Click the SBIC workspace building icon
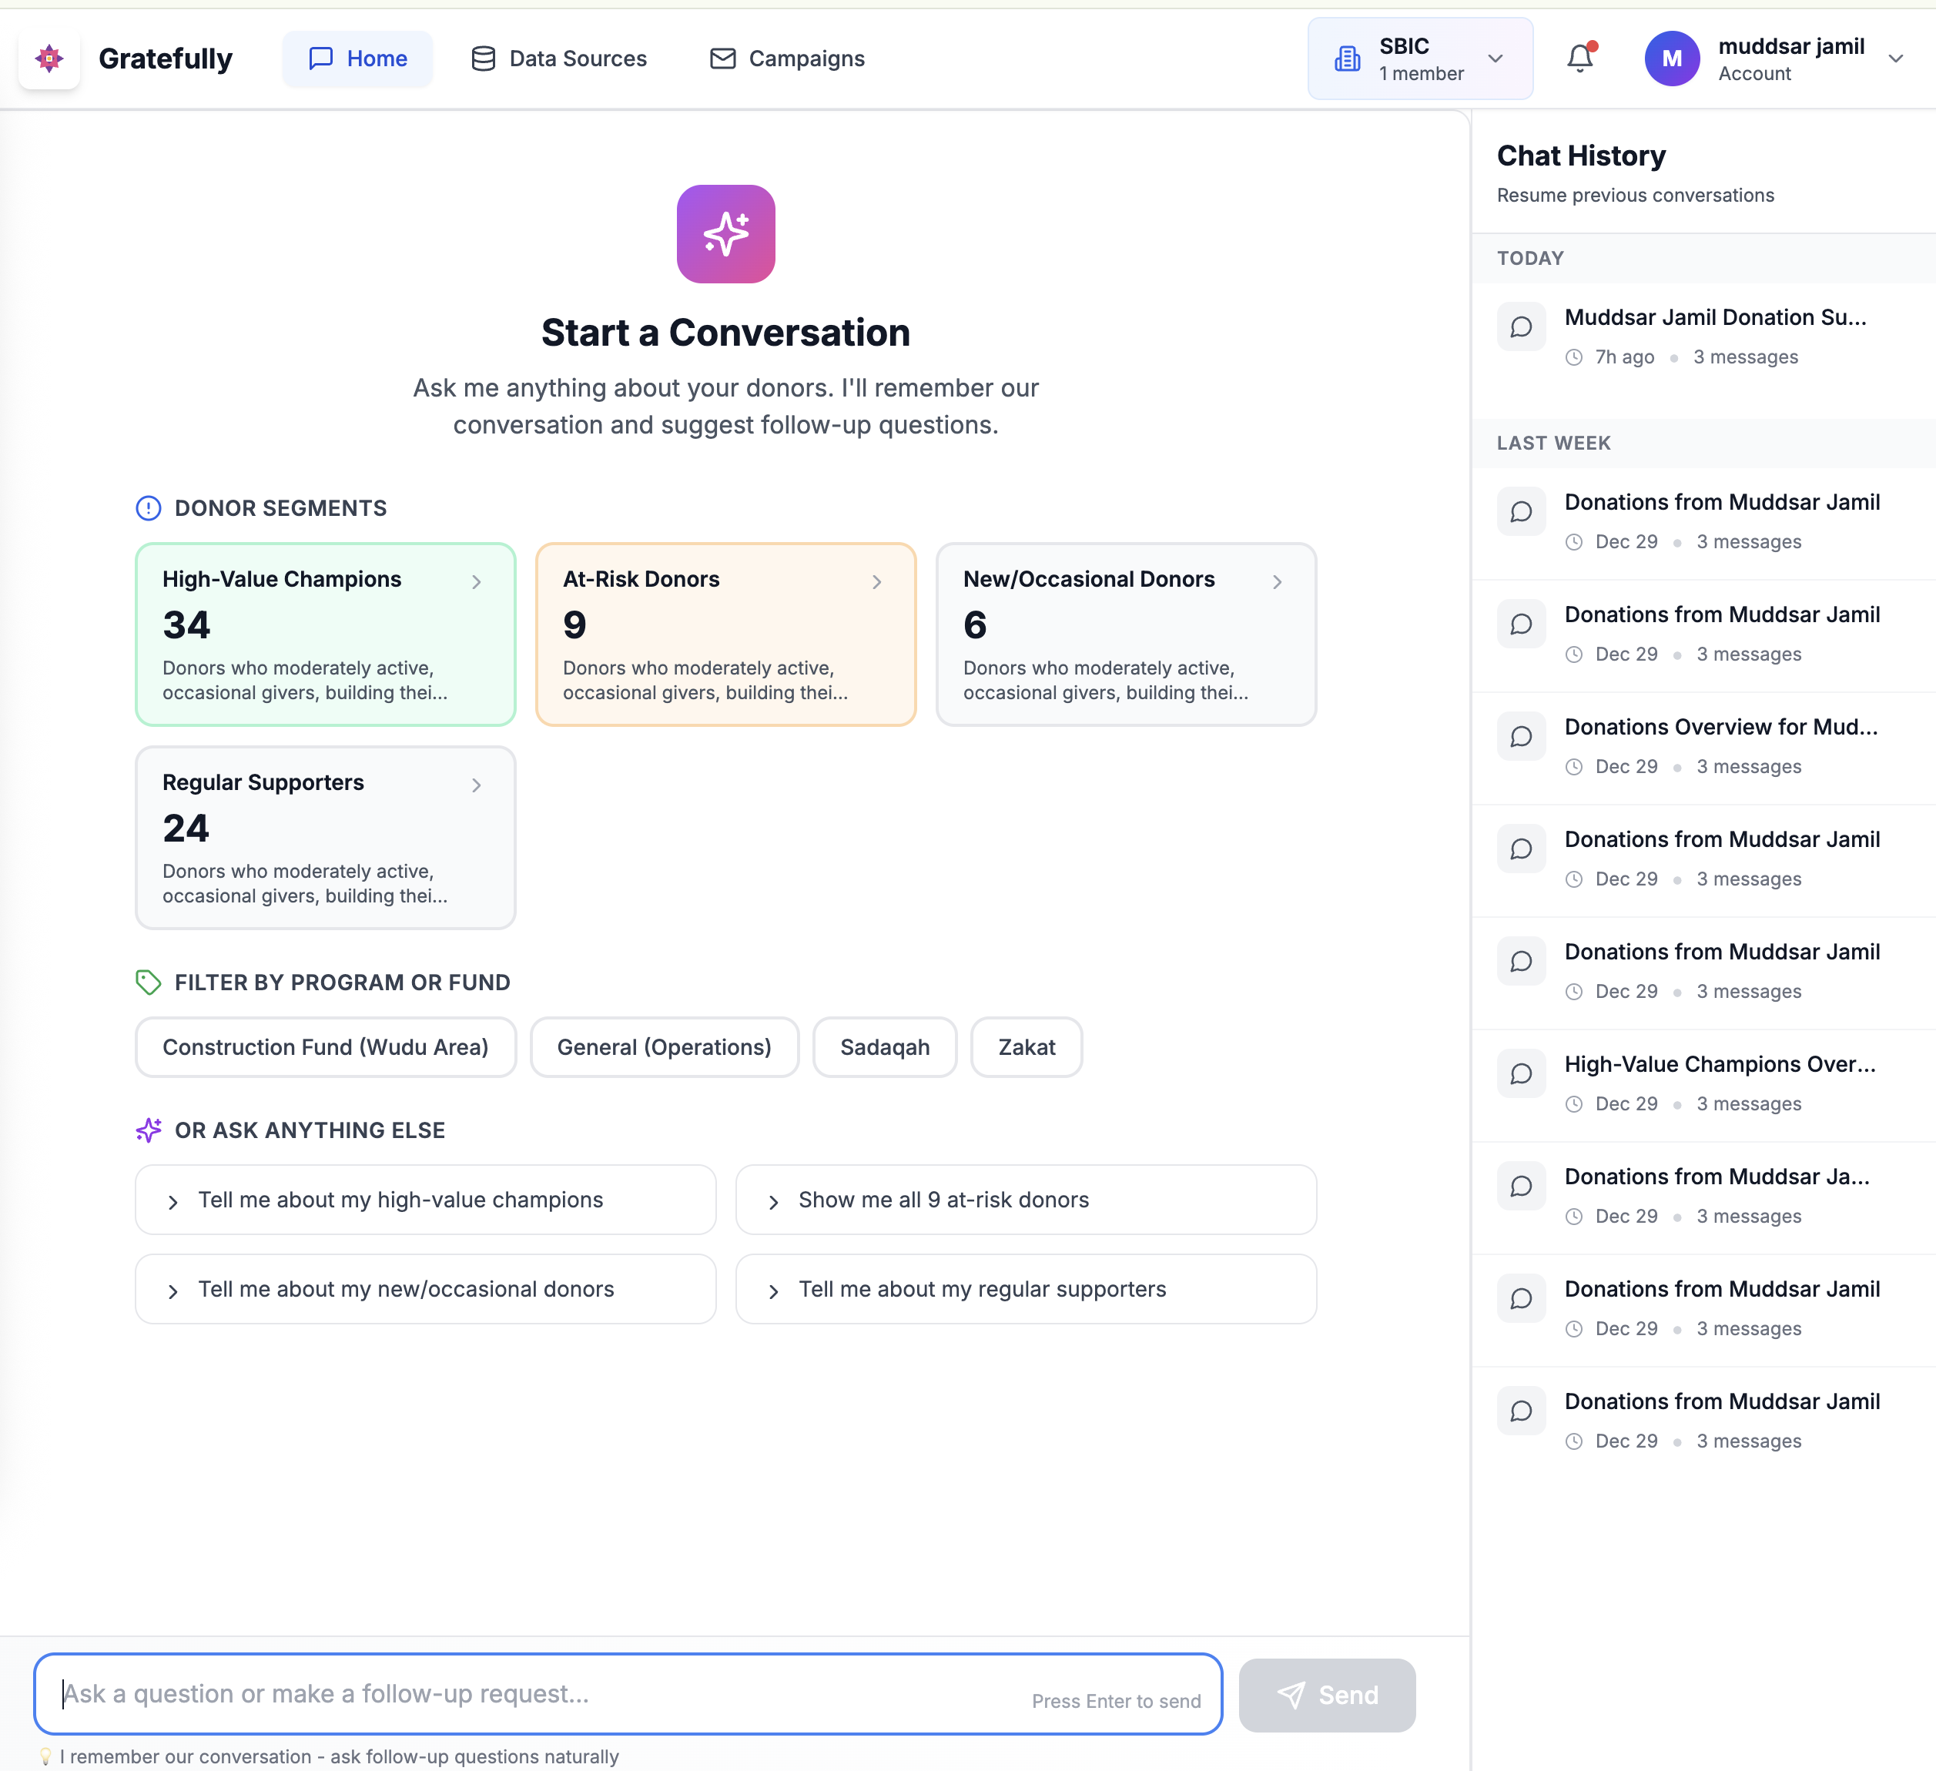Screen dimensions: 1936x1771 (1348, 59)
